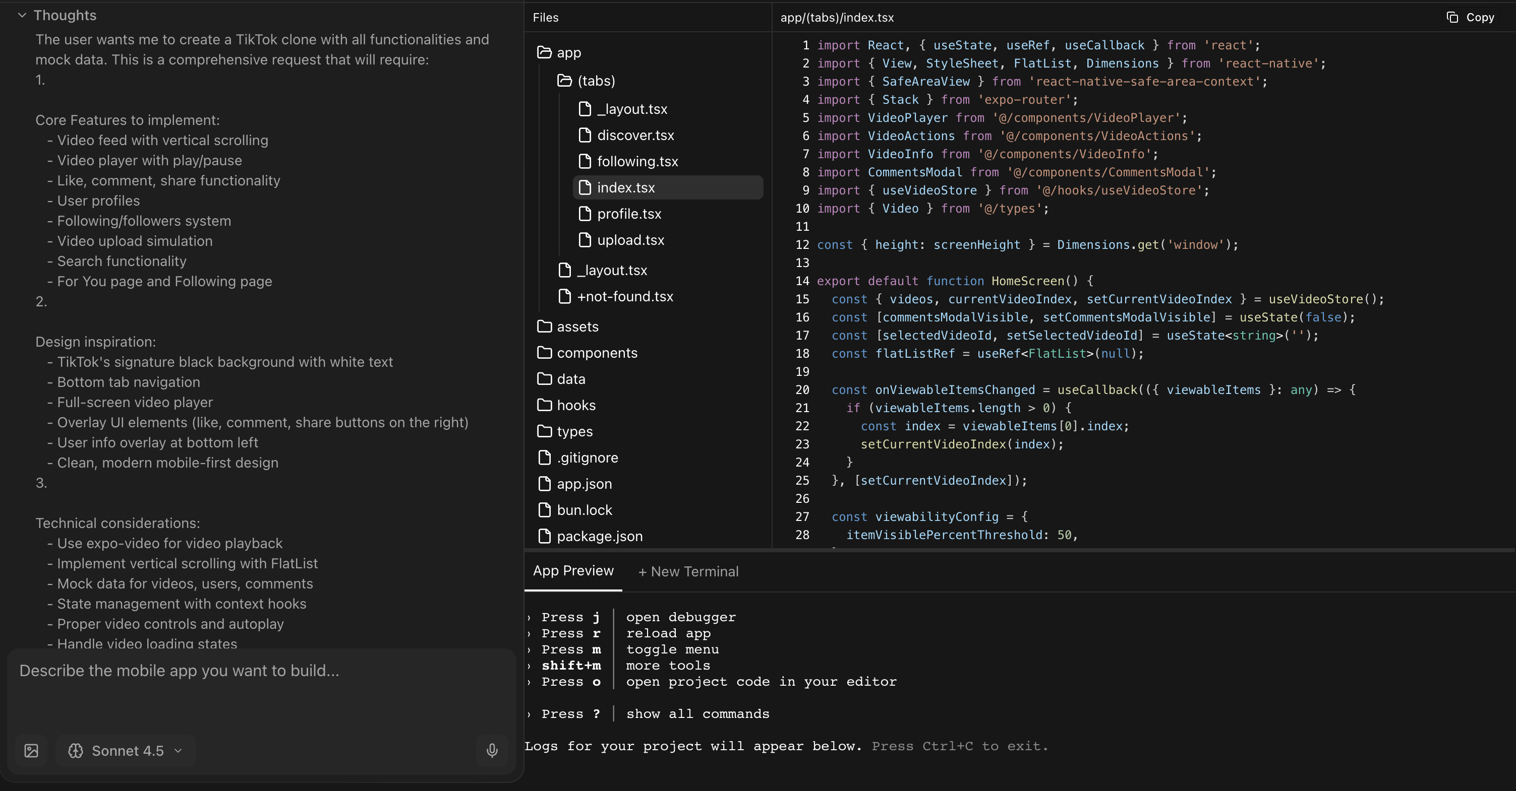Click the brain icon beside Sonnet 4.5

[x=75, y=750]
